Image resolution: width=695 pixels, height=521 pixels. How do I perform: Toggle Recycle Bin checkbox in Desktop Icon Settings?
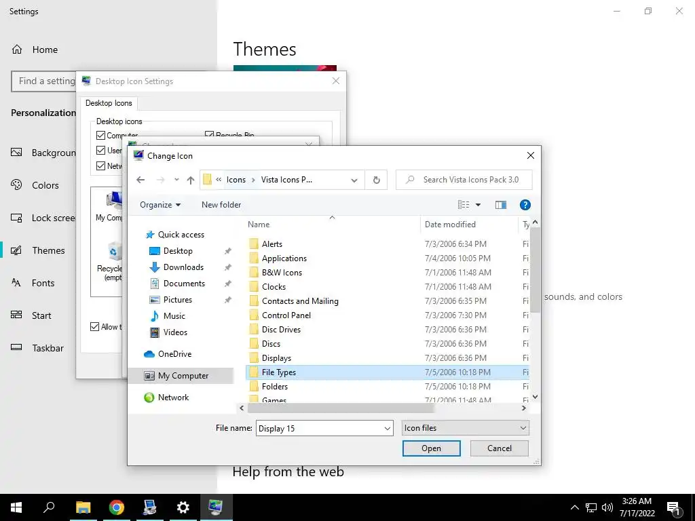tap(209, 134)
